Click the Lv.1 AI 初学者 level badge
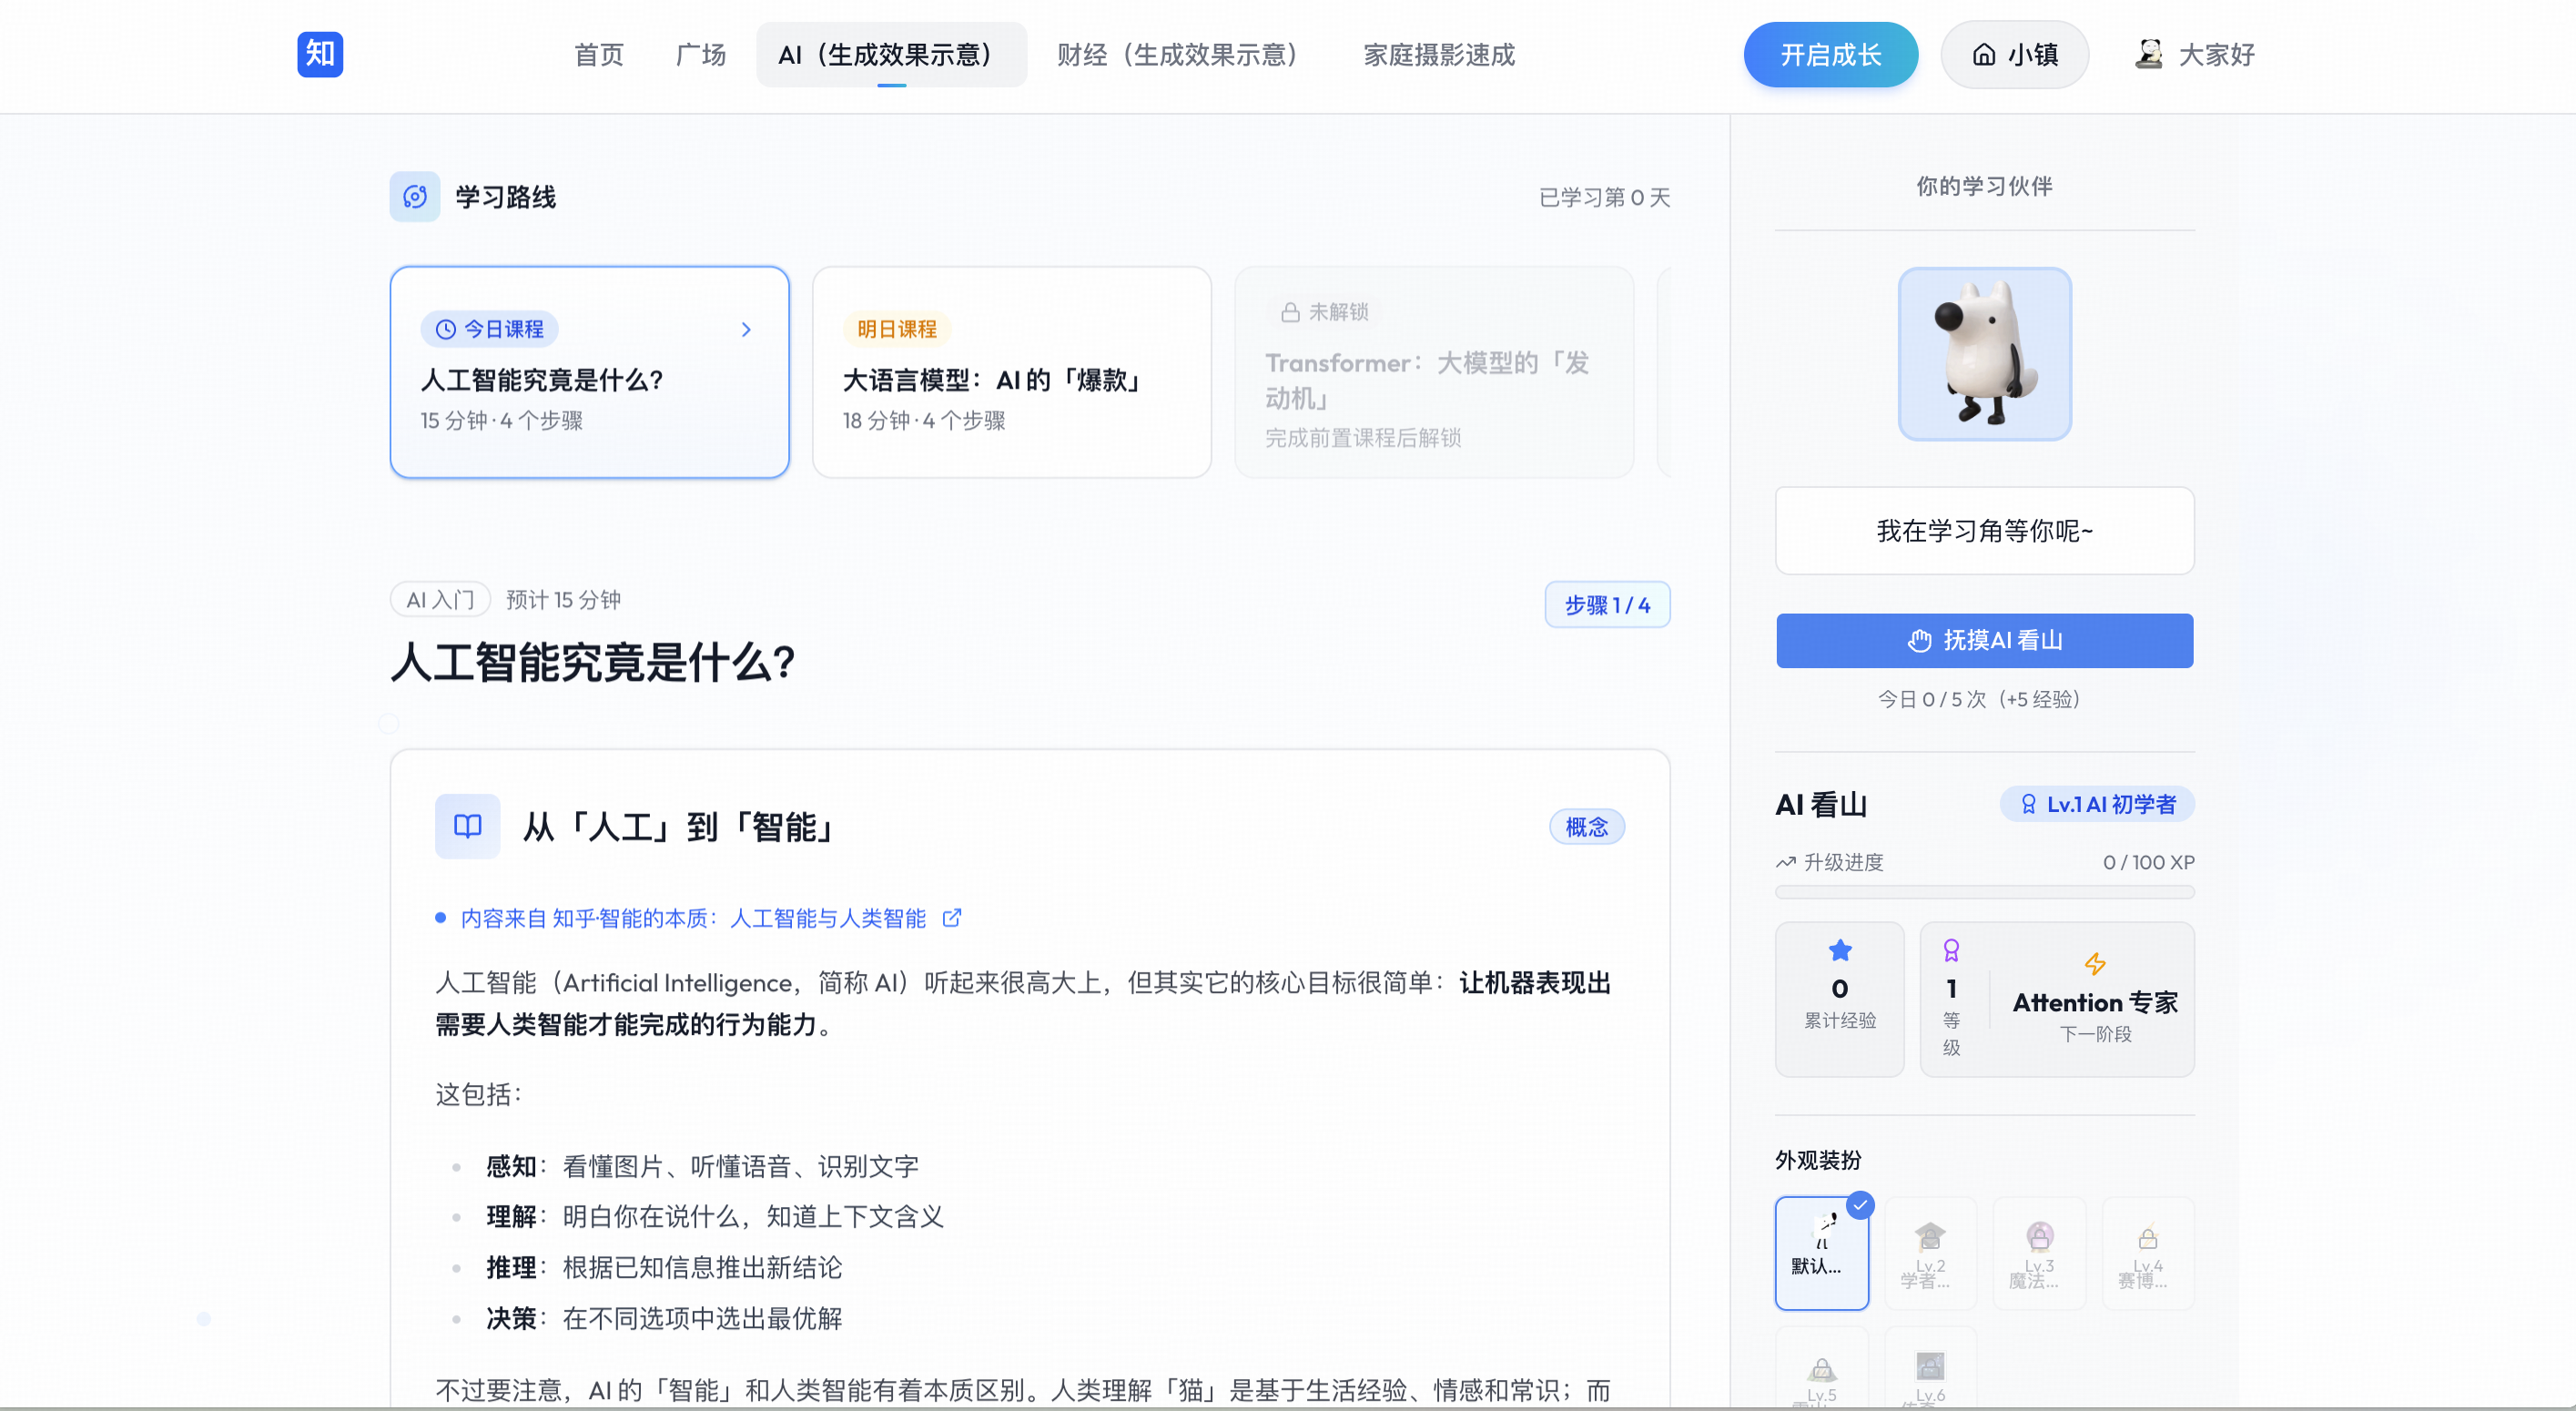Viewport: 2576px width, 1411px height. (2097, 804)
